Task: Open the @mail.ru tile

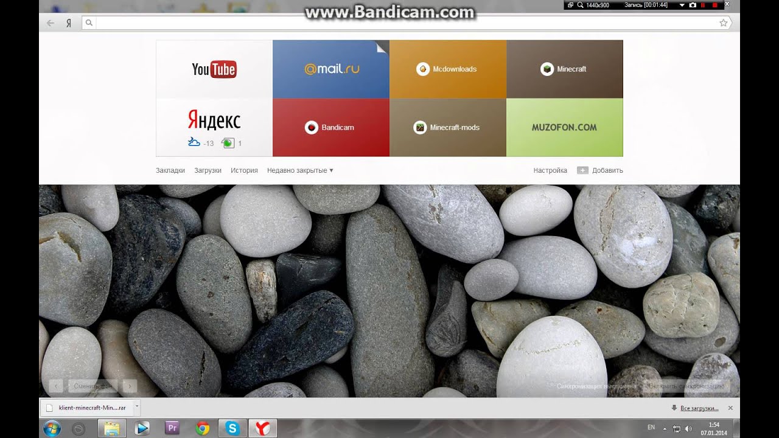Action: click(x=331, y=69)
